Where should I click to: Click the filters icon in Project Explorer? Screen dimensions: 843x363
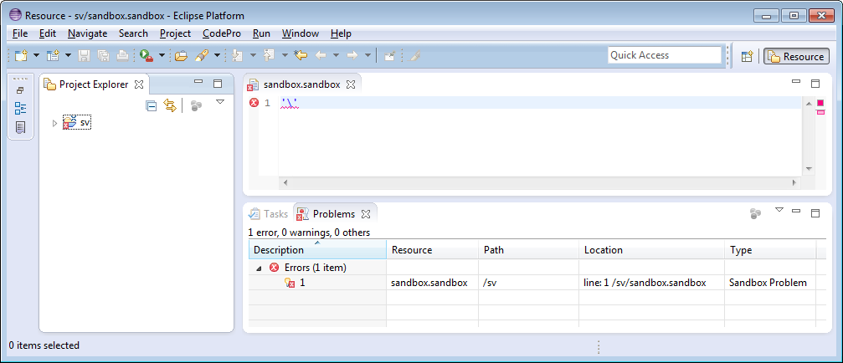[x=196, y=105]
